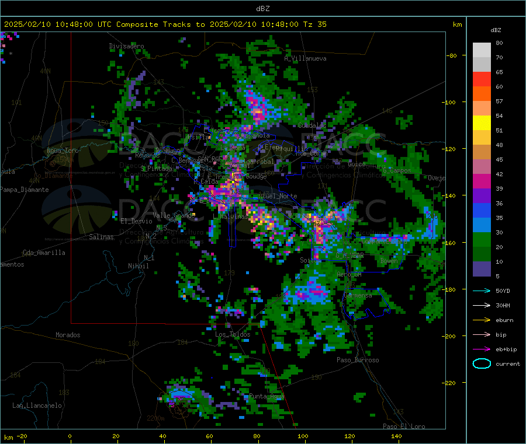This screenshot has height=444, width=526.
Task: Click the 140 km tick on bottom axis
Action: pos(396,436)
